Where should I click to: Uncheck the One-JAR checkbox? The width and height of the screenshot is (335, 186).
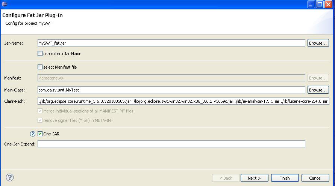point(40,134)
